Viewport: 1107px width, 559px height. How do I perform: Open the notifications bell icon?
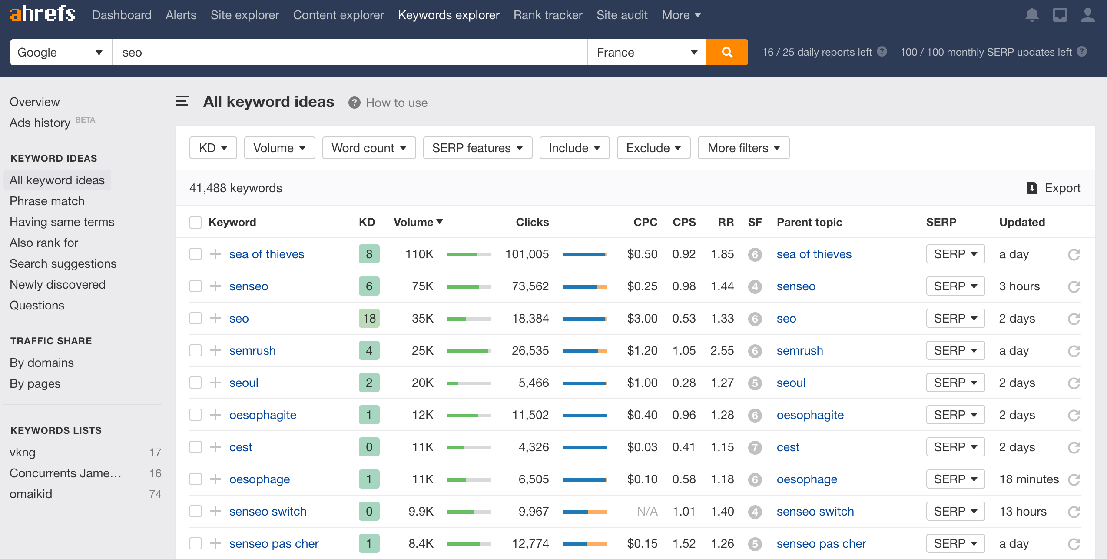pyautogui.click(x=1032, y=15)
